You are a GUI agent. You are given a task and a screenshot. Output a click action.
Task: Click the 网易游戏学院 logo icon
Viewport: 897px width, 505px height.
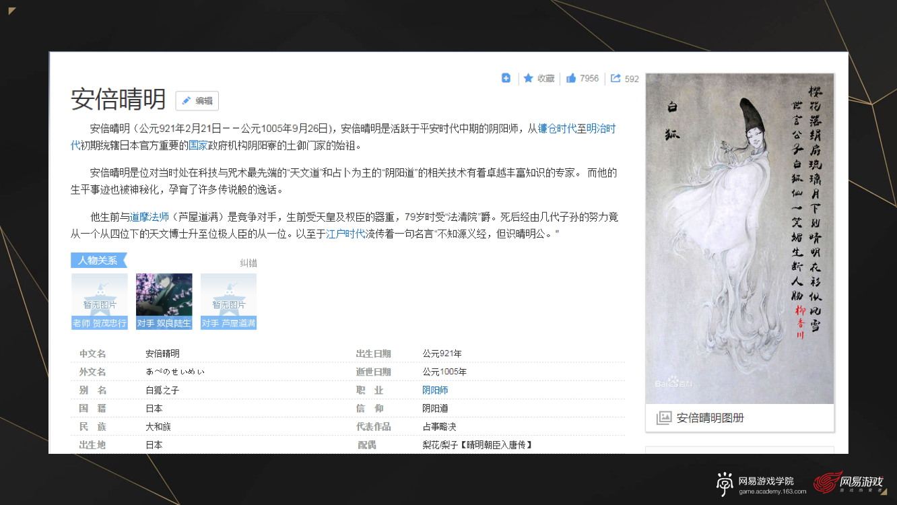(724, 484)
